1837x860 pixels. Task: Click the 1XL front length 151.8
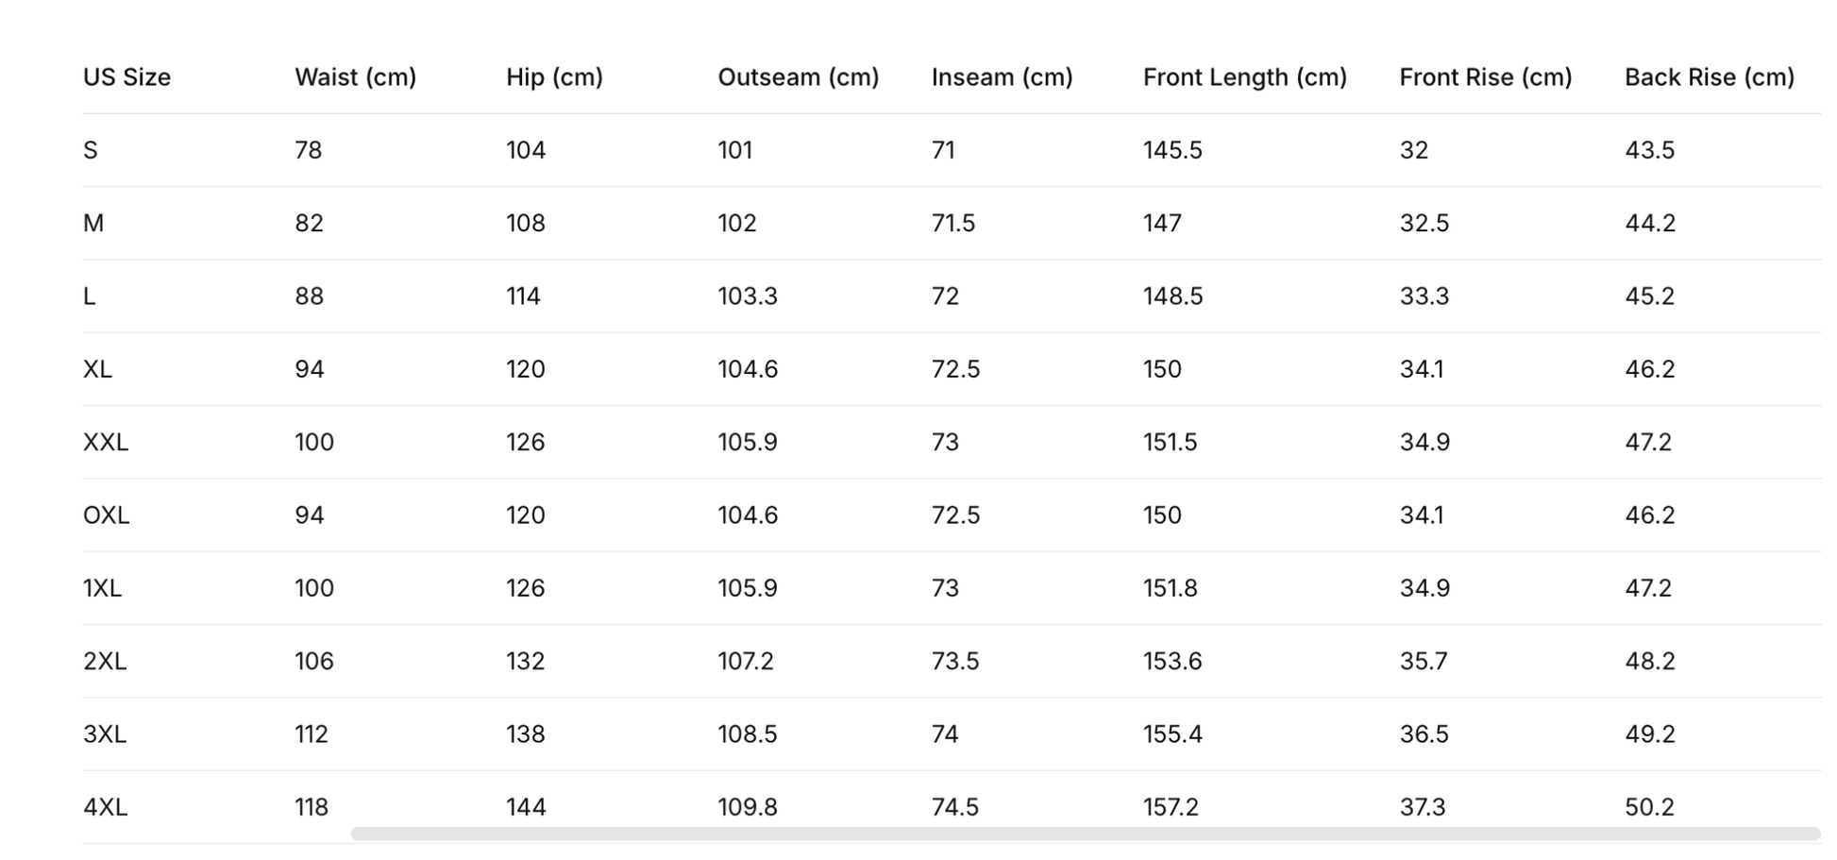click(x=1170, y=588)
